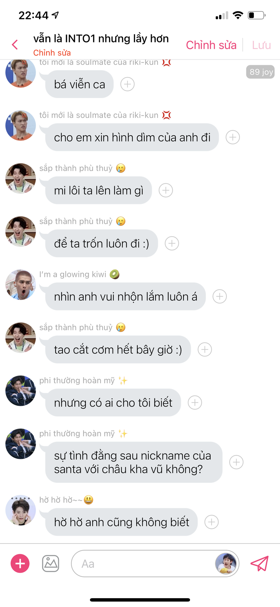This screenshot has width=280, height=607.
Task: Tap plus beside "nhìn anh vui nhộn lắm"
Action: pyautogui.click(x=220, y=297)
